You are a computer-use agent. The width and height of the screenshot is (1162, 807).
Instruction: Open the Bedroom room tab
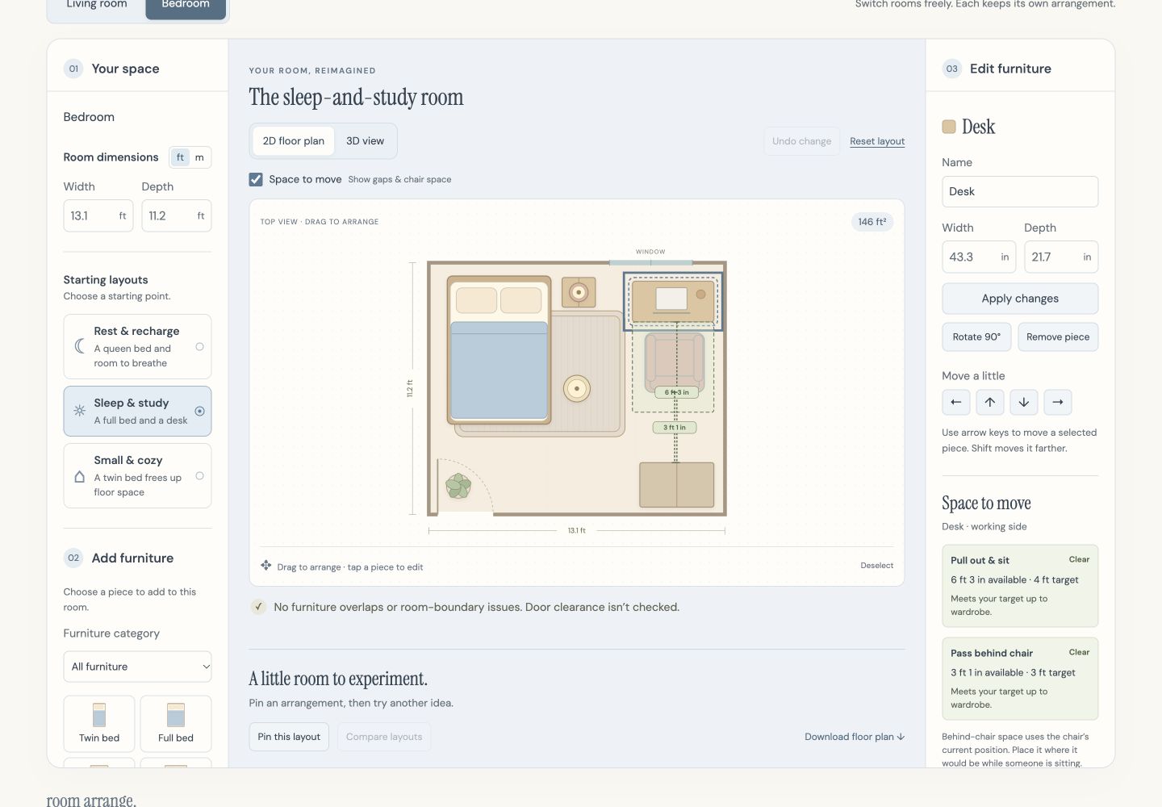click(186, 6)
